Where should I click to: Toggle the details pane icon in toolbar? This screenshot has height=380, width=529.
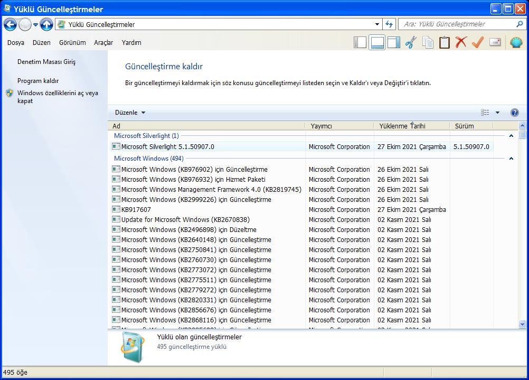tap(377, 43)
